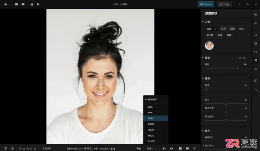Adjust the 眉弓 eyebrow arch slider
This screenshot has width=260, height=151.
click(x=226, y=104)
